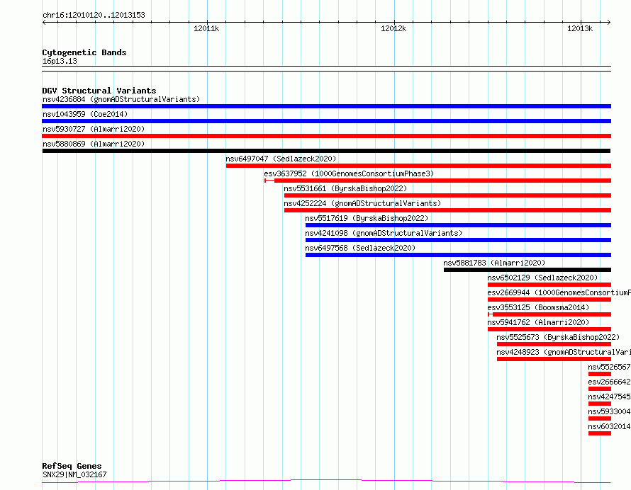Click the blue bar under nsv5517619
Viewport: 631px width, 490px height.
(458, 225)
